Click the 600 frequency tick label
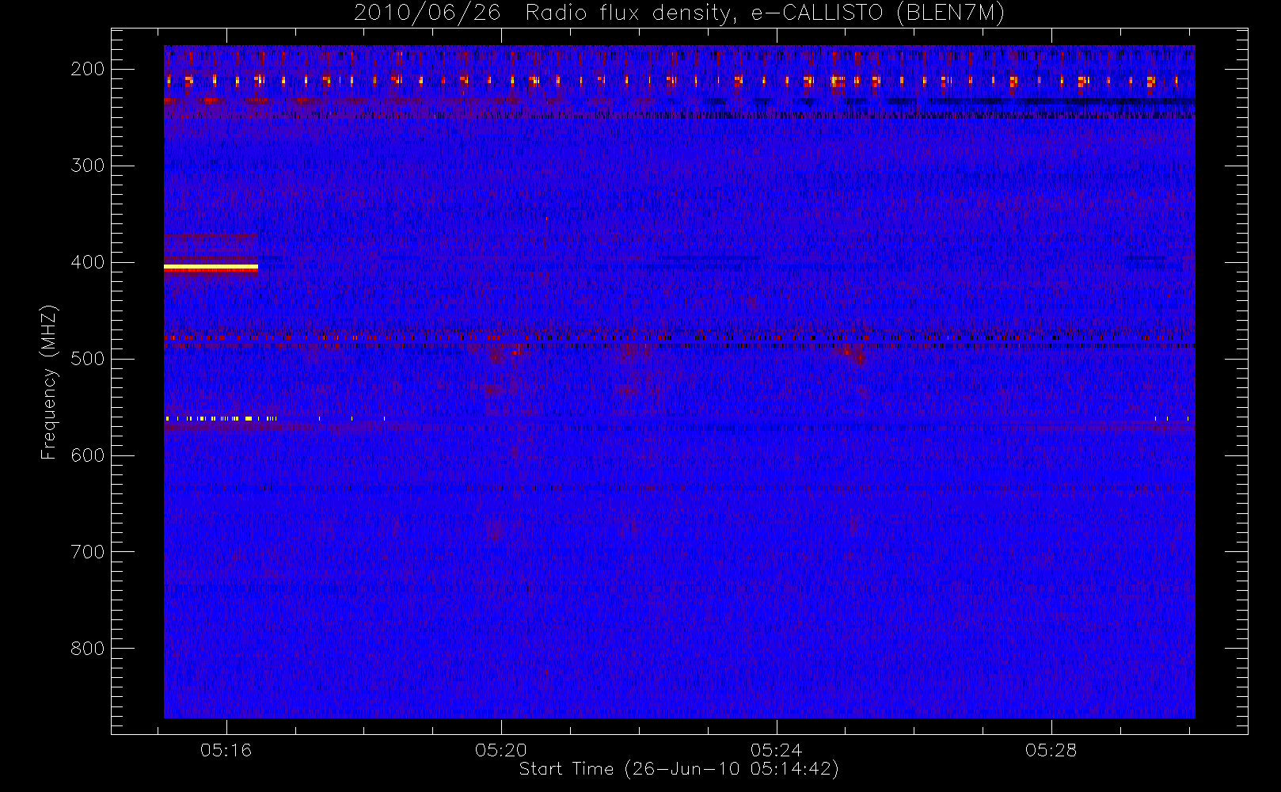Viewport: 1281px width, 792px height. (x=87, y=455)
